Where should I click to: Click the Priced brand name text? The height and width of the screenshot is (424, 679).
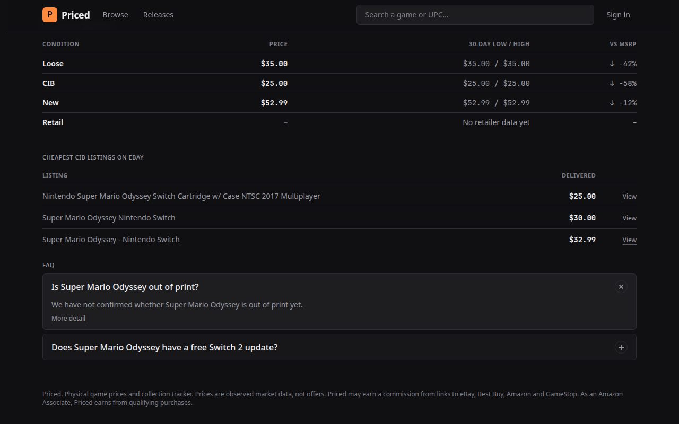76,15
